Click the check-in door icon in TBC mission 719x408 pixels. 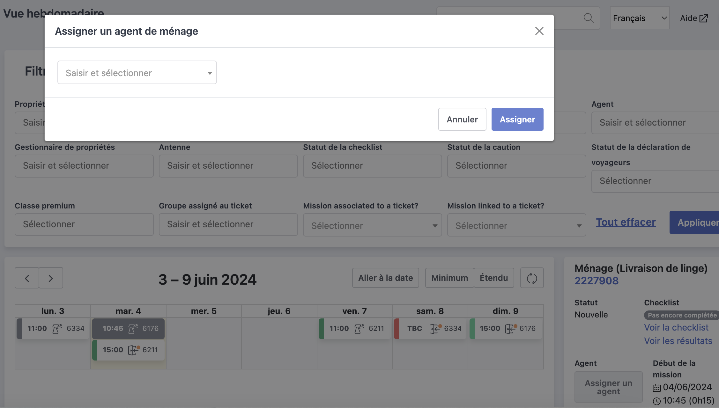coord(435,329)
